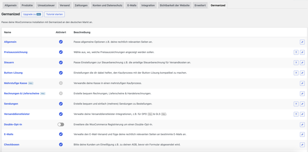Click the Aktiviert column header
This screenshot has height=152, width=308.
[61, 32]
